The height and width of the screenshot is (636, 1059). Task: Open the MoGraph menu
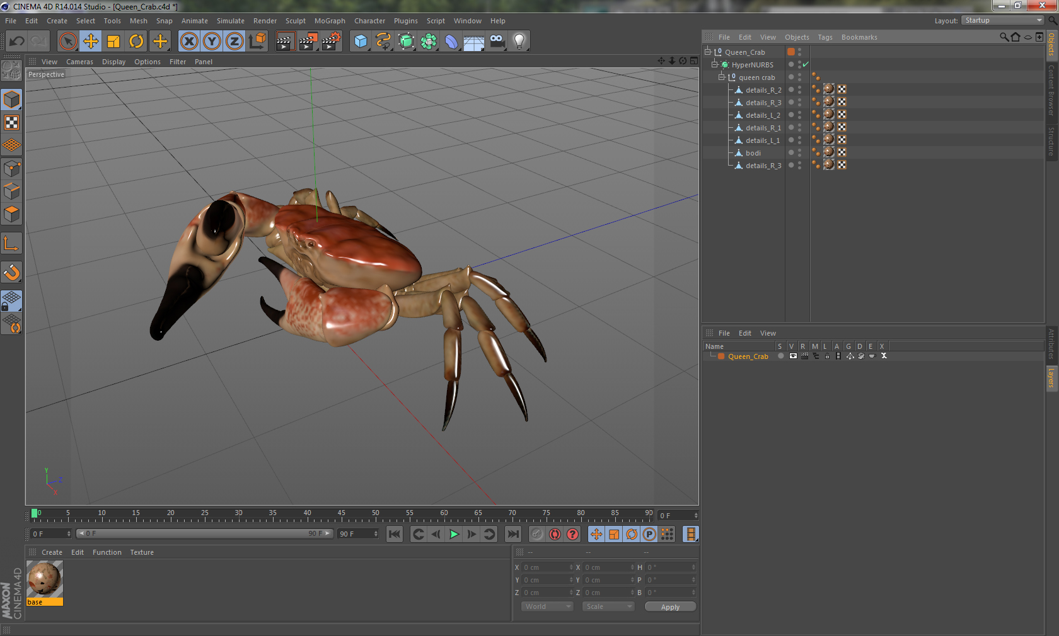(330, 21)
